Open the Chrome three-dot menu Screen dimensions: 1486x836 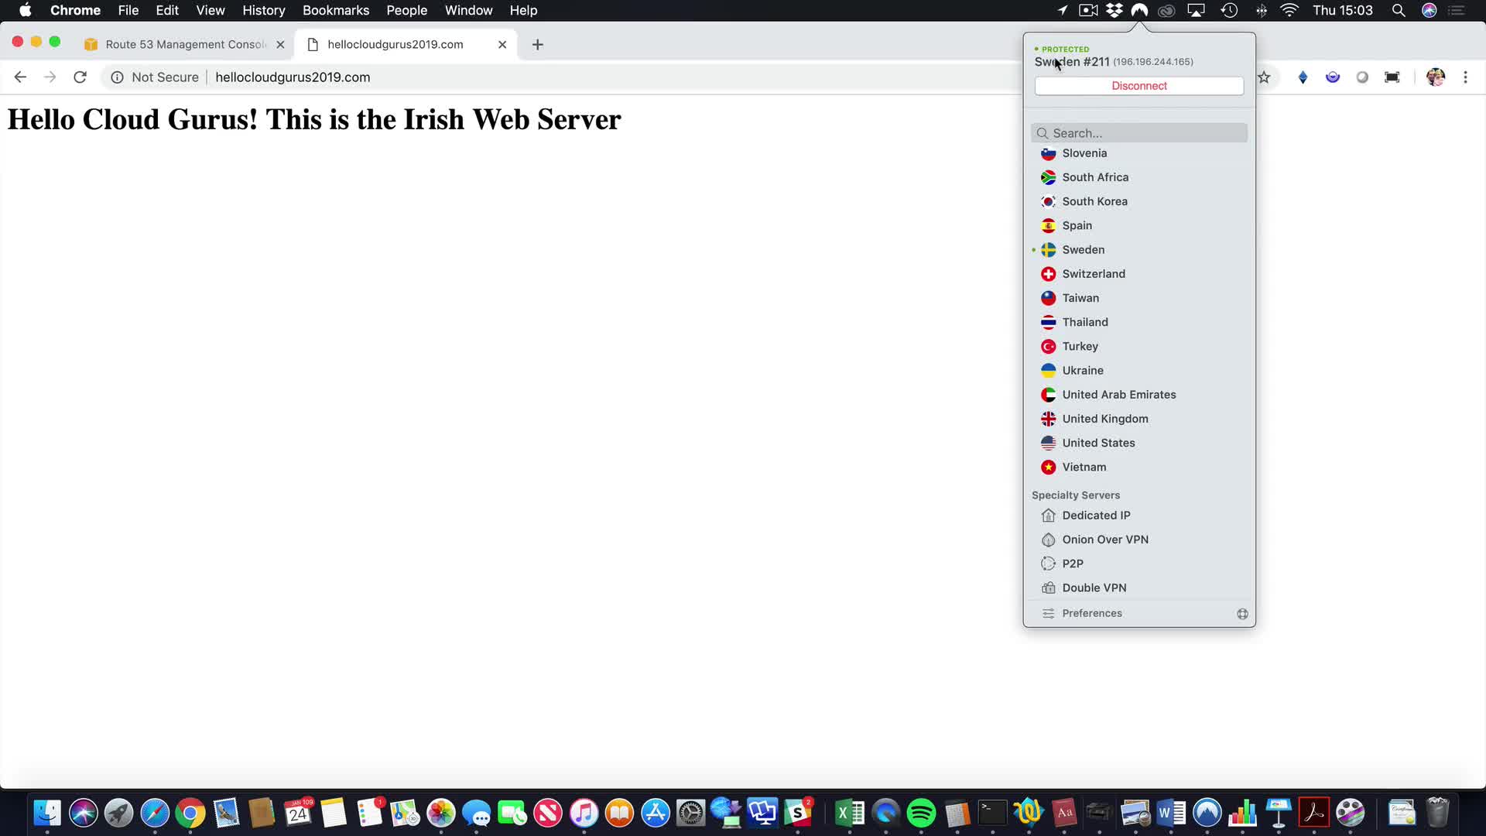(1465, 77)
